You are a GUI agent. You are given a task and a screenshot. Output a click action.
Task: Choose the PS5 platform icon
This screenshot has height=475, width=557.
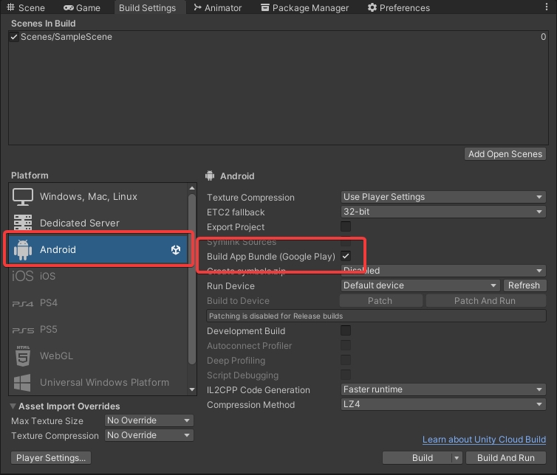coord(23,330)
